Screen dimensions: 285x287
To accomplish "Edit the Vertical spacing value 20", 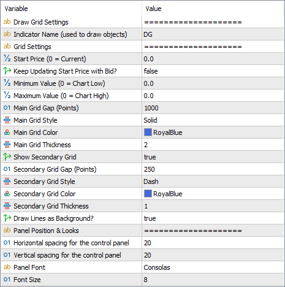I will point(213,255).
